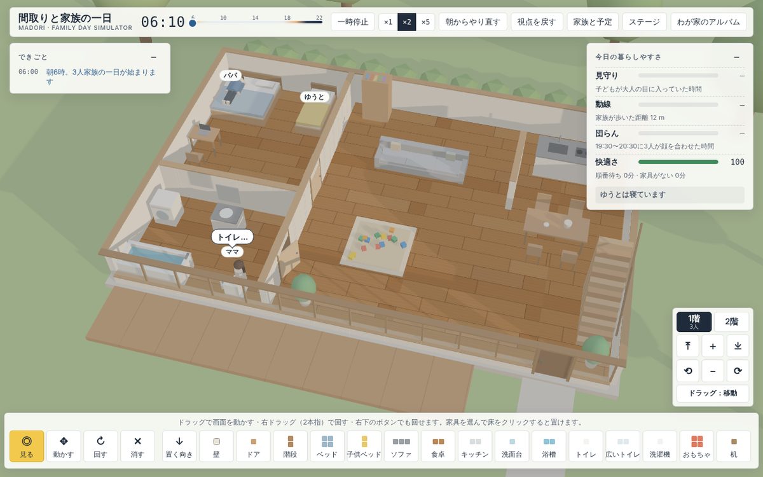
Task: Open わが家のアルバム
Action: click(x=709, y=22)
